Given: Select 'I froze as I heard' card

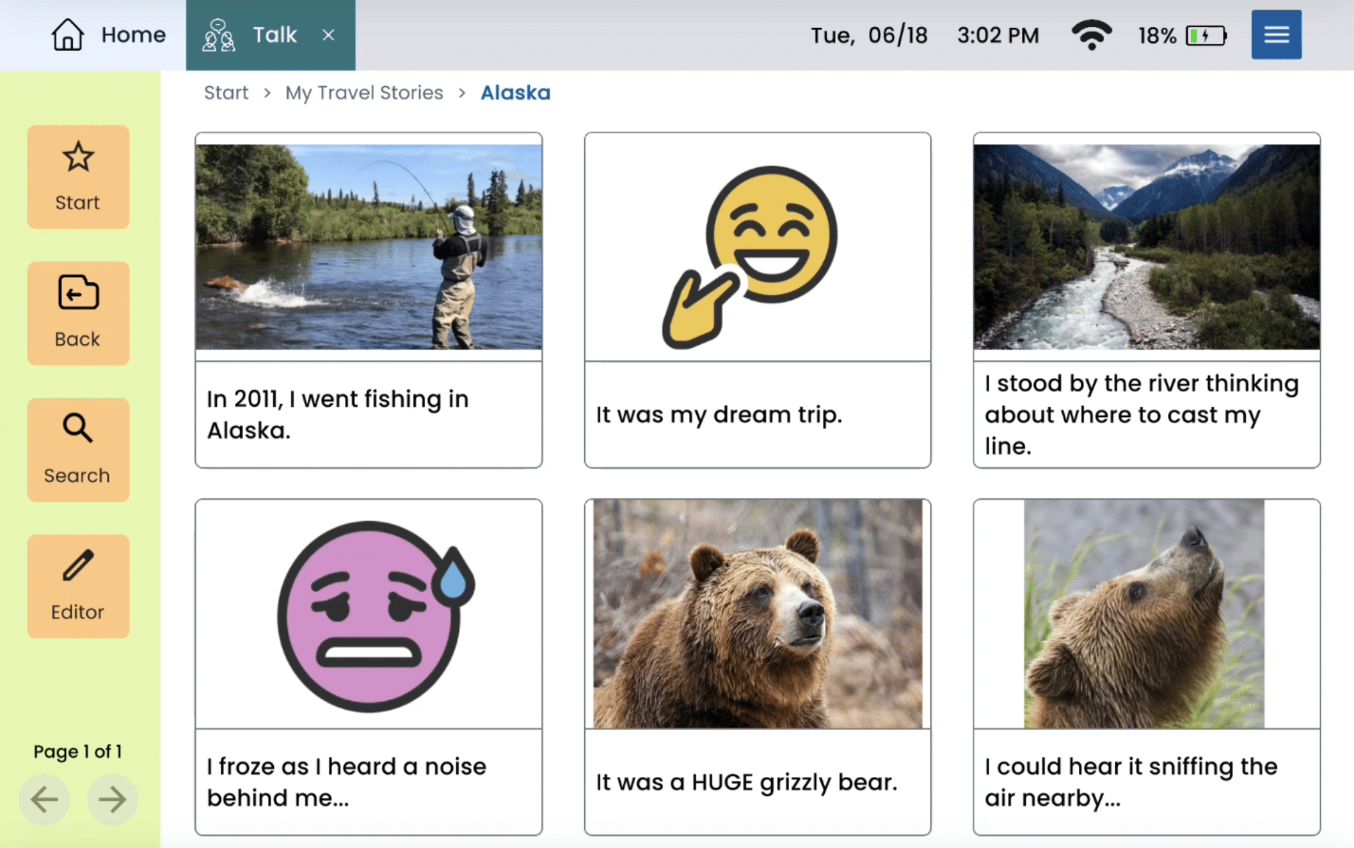Looking at the screenshot, I should click(369, 667).
